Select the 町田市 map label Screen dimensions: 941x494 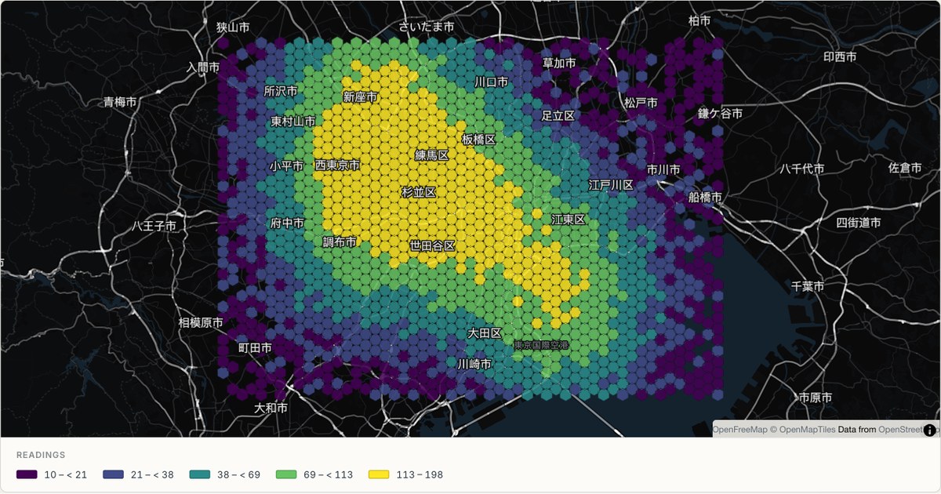point(256,347)
